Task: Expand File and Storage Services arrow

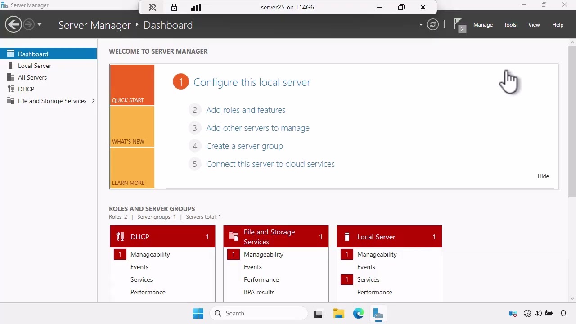Action: (x=93, y=101)
